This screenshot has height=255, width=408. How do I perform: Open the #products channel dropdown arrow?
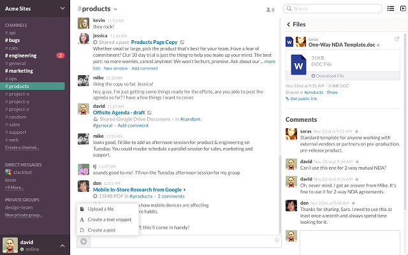[x=115, y=10]
